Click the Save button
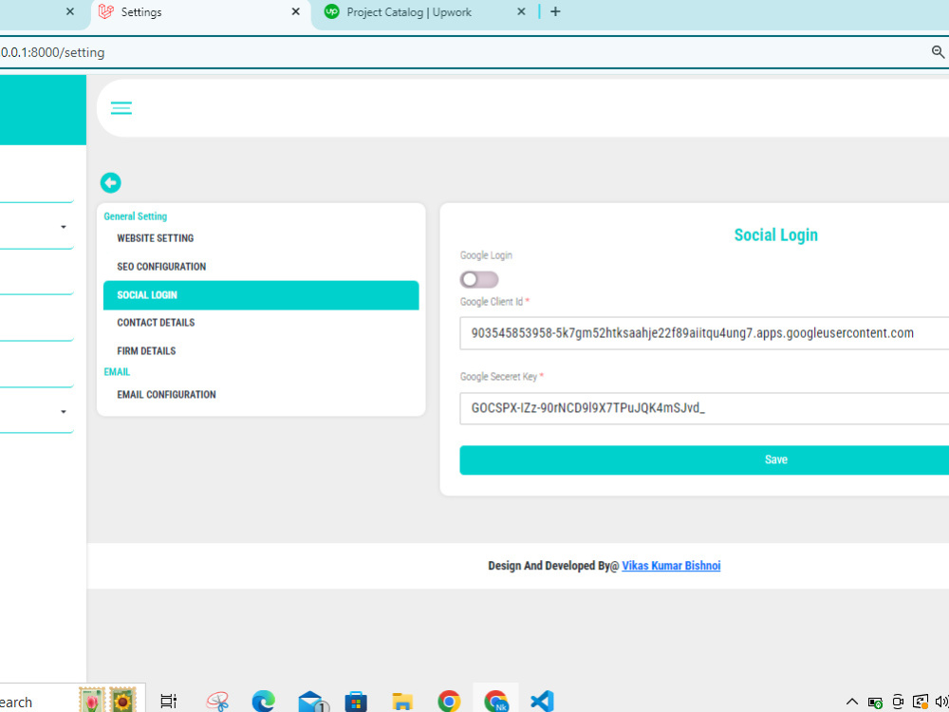949x712 pixels. [x=704, y=460]
